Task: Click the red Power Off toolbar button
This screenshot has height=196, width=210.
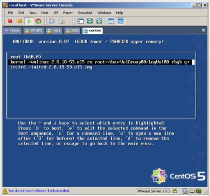Action: click(x=10, y=21)
